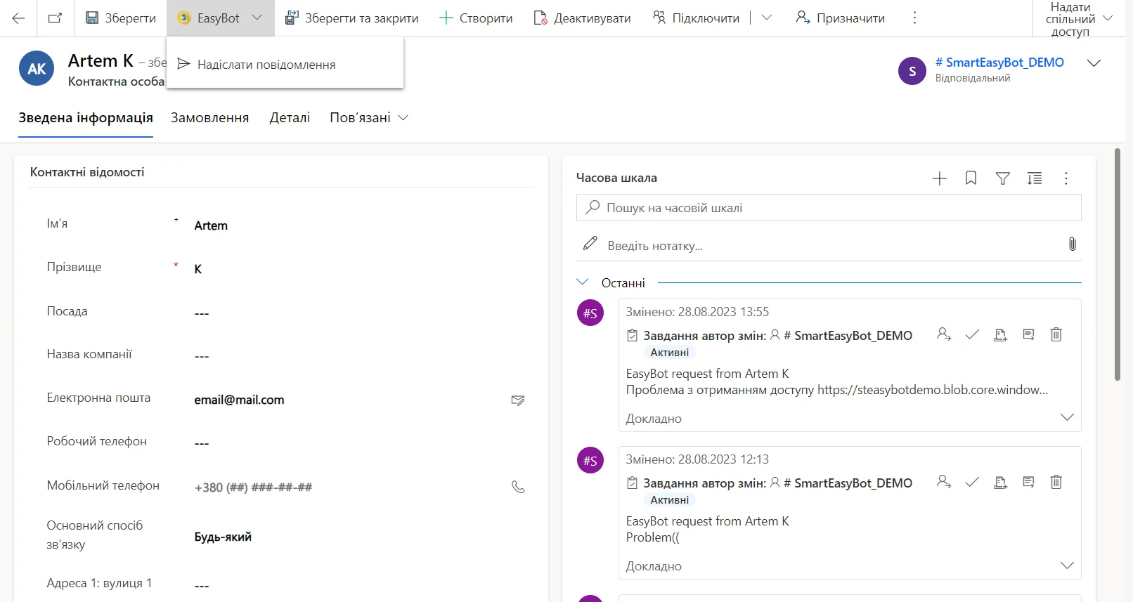Viewport: 1133px width, 602px height.
Task: Delete the 13:55 task with trash icon
Action: 1056,335
